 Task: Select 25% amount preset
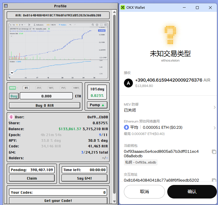pyautogui.click(x=39, y=88)
